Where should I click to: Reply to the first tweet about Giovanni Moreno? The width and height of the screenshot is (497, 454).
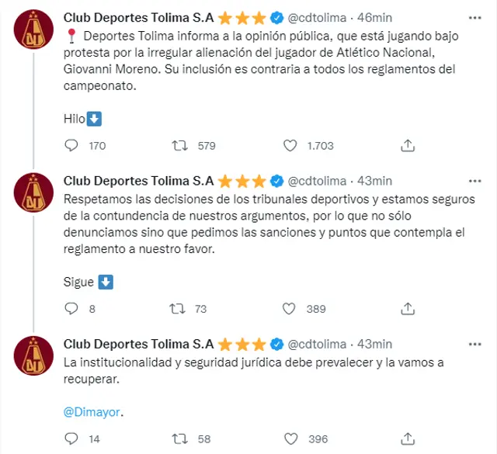pos(71,145)
